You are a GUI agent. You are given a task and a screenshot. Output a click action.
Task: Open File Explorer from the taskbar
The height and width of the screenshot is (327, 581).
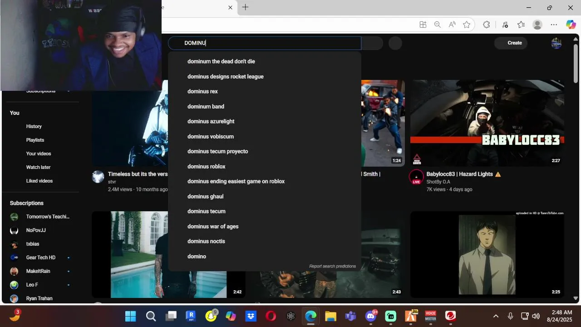click(x=330, y=316)
